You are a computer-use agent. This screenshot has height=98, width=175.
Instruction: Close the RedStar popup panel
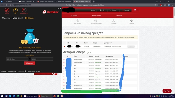point(60,8)
